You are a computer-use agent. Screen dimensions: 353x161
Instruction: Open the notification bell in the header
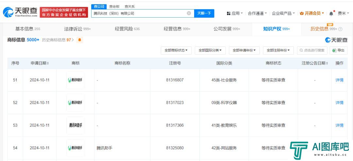(331, 13)
